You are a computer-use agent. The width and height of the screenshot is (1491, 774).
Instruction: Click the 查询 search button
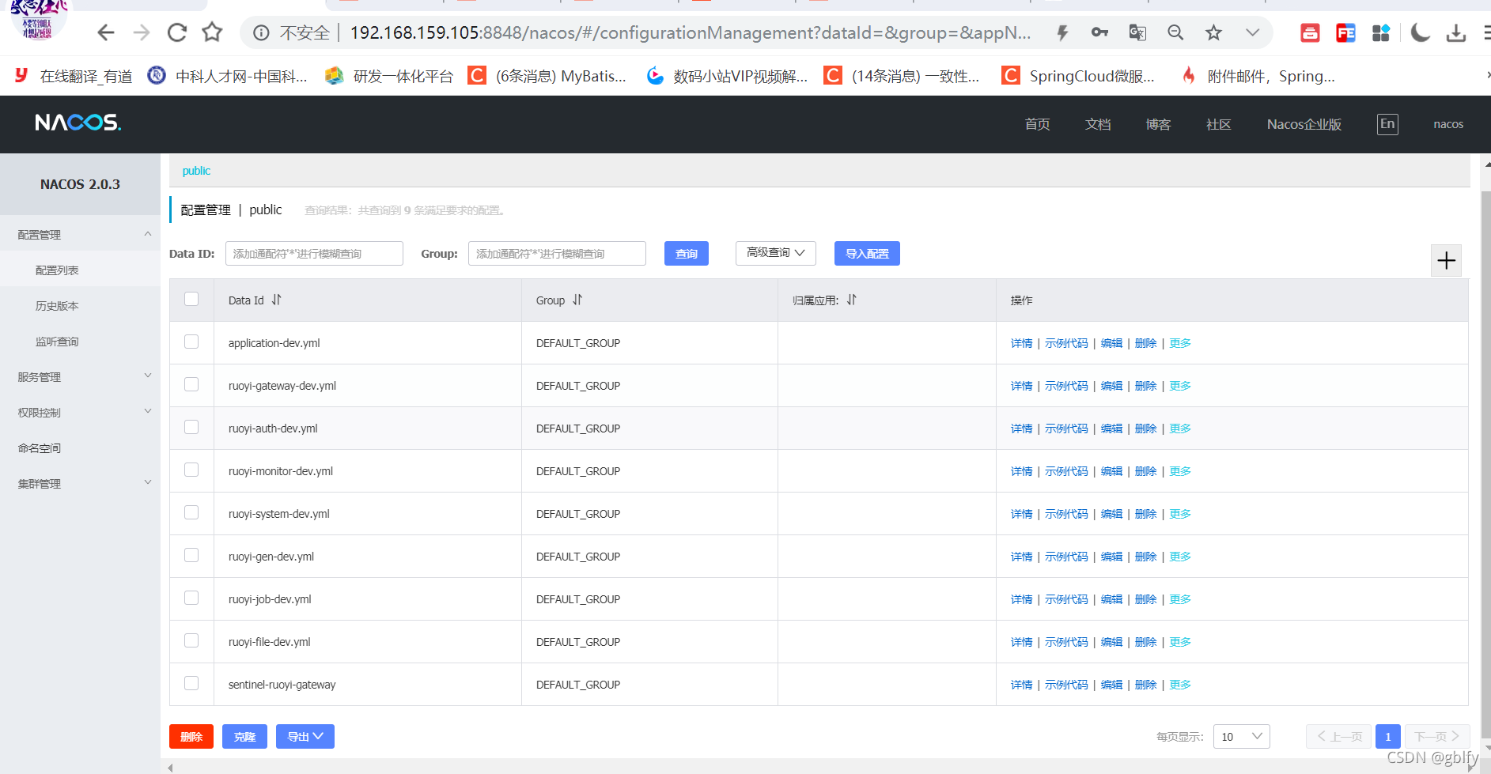[687, 254]
